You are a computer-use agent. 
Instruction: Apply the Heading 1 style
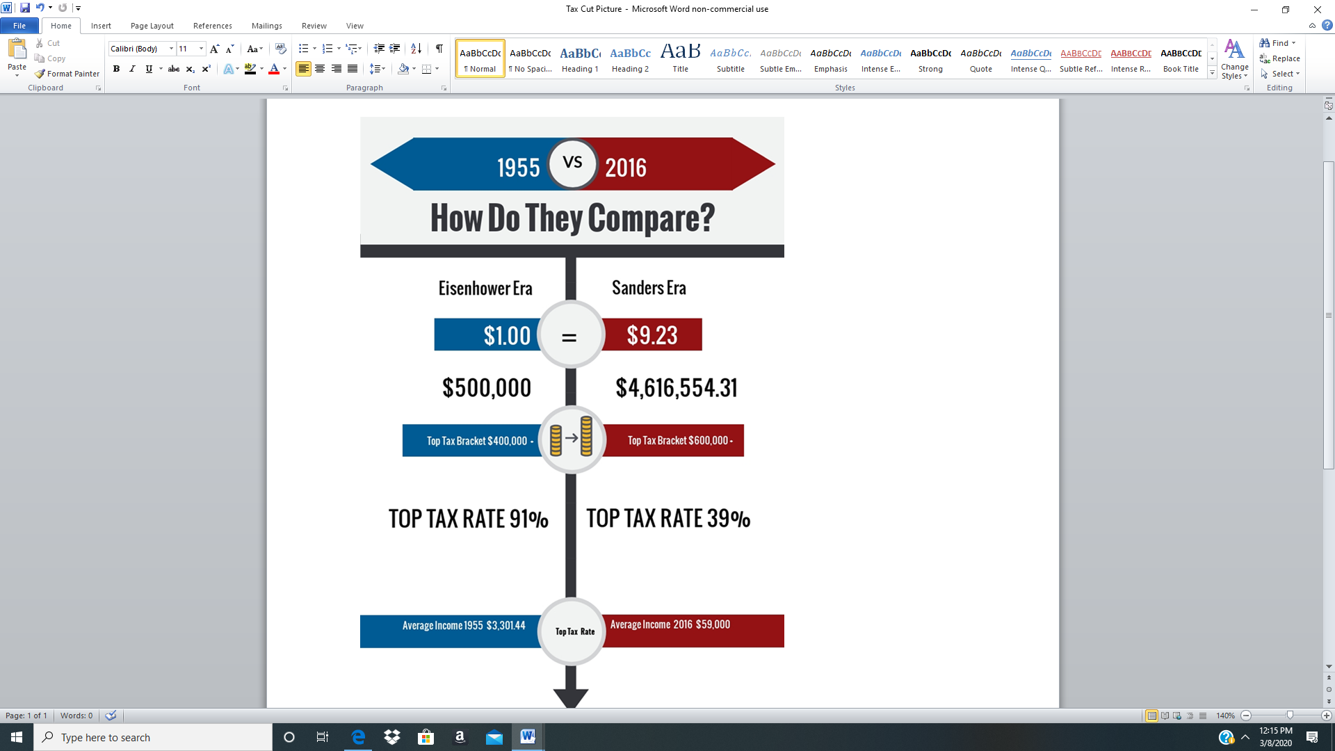[580, 58]
